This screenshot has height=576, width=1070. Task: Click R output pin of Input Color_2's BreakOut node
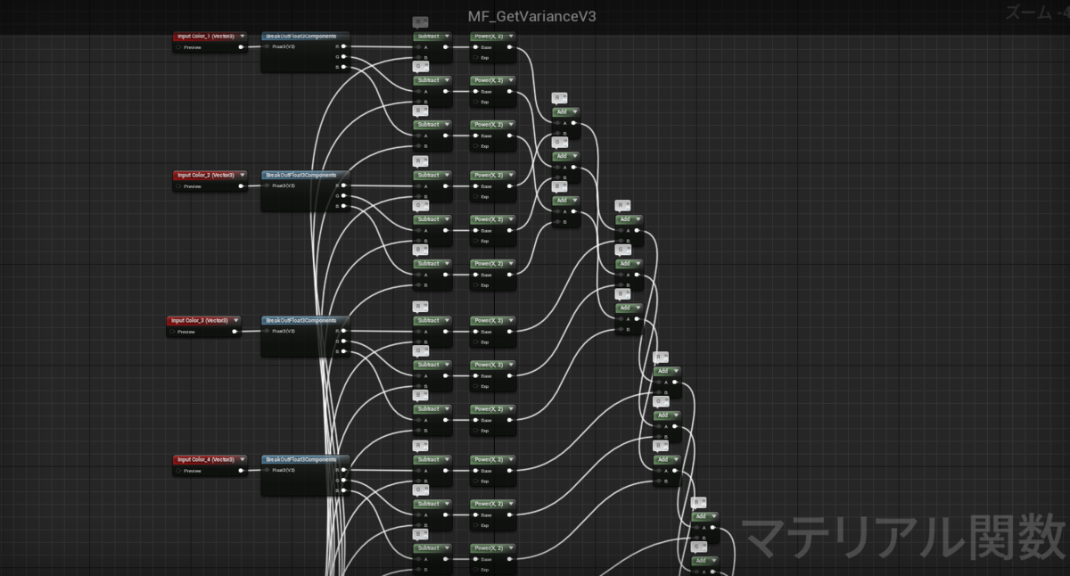tap(344, 185)
